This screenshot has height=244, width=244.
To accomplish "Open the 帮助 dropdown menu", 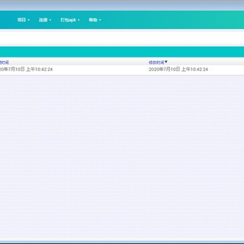I will [x=95, y=20].
